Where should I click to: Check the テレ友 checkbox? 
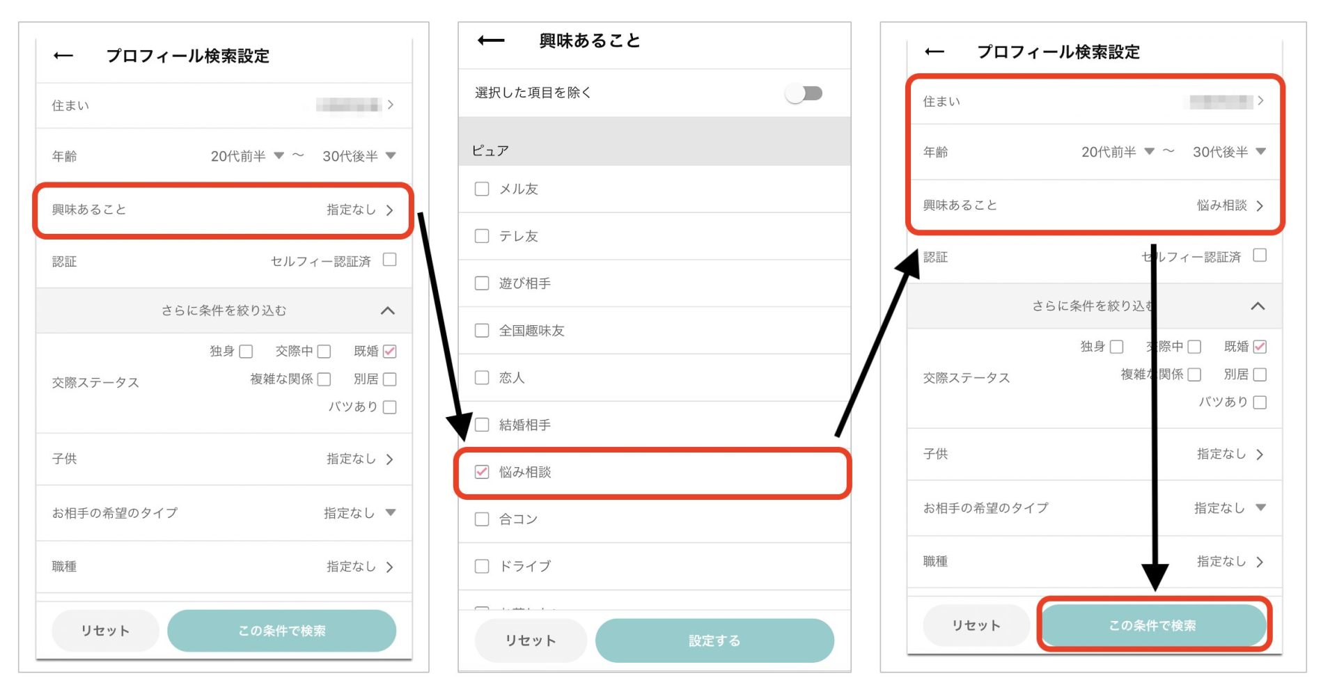pyautogui.click(x=482, y=236)
